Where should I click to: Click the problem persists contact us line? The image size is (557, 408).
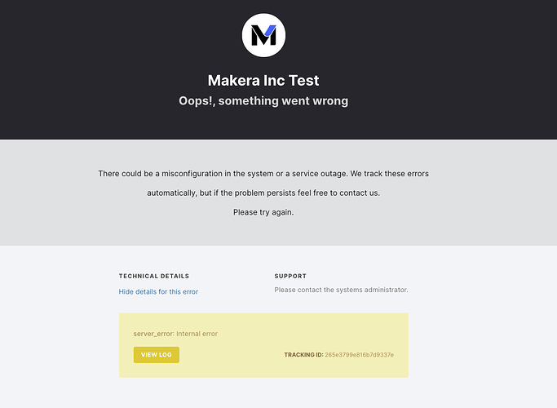pyautogui.click(x=263, y=193)
